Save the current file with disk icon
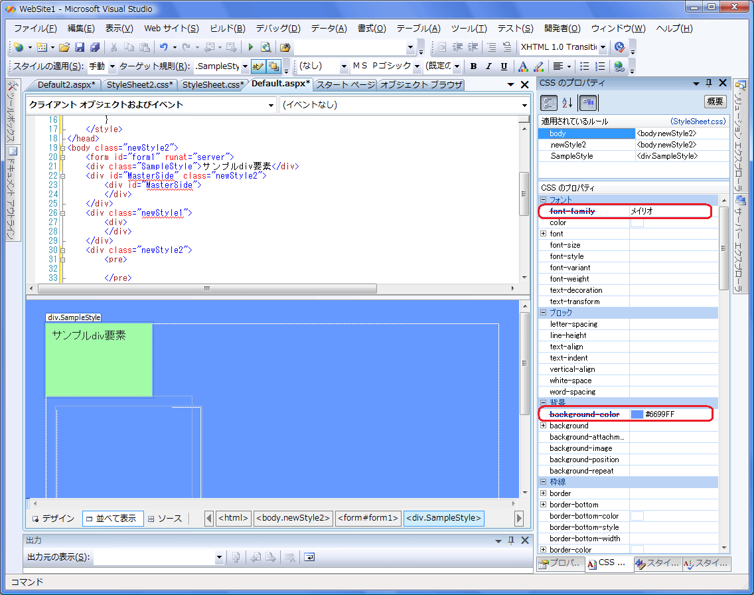 [x=80, y=47]
